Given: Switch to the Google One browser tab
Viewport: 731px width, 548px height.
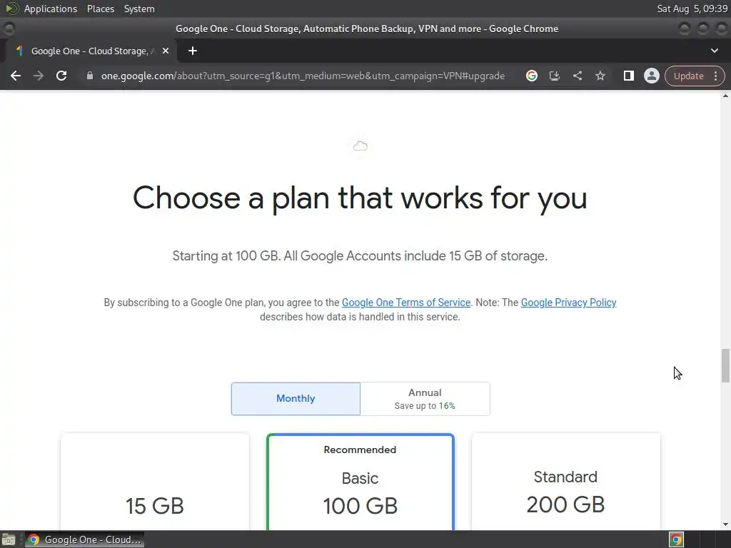Looking at the screenshot, I should pyautogui.click(x=91, y=51).
